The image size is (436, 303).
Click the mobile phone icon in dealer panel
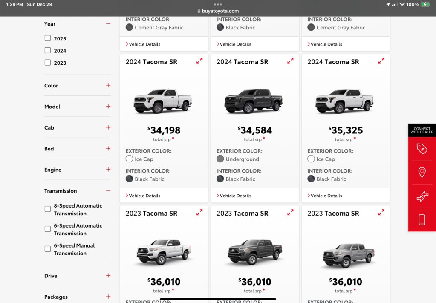422,219
